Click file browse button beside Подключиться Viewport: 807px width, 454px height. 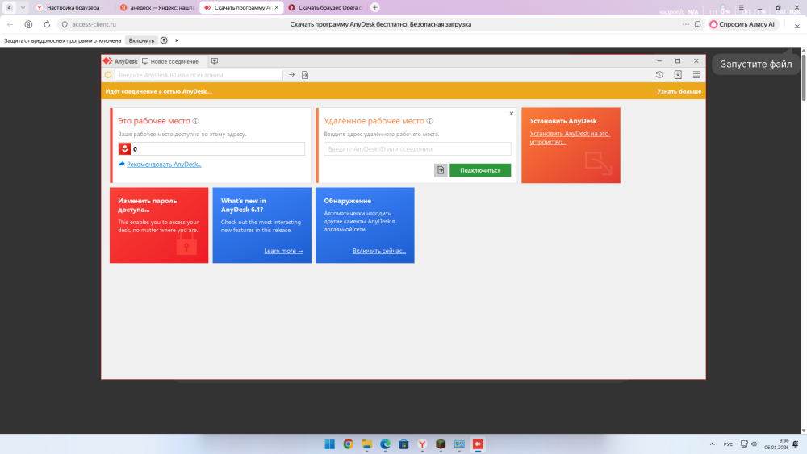point(441,170)
